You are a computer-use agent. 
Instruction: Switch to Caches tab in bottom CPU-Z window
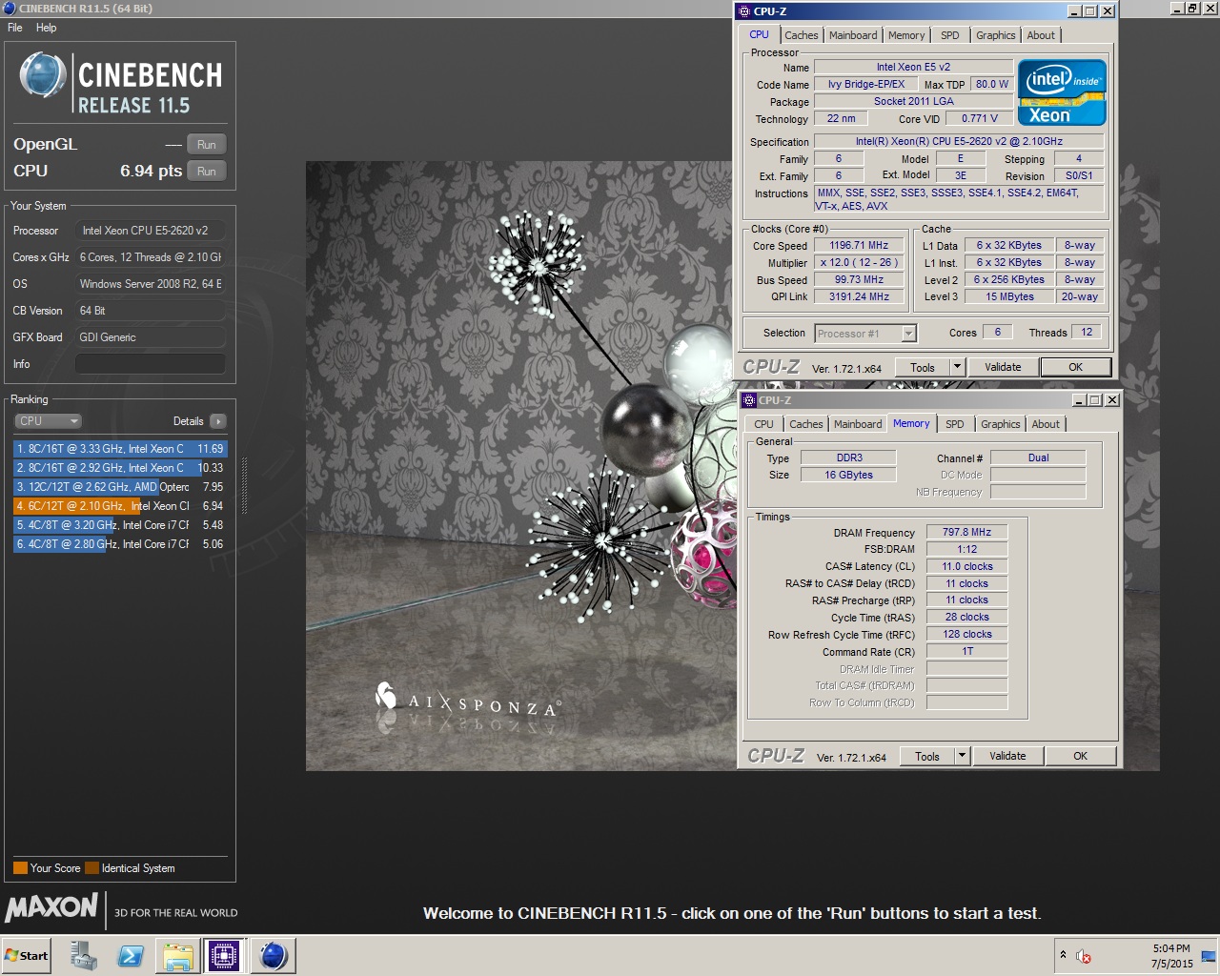point(806,424)
